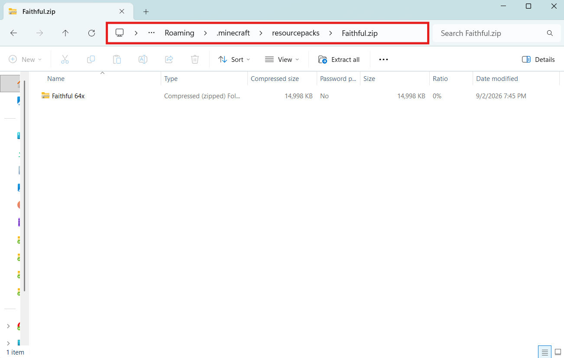564x358 pixels.
Task: Click the magnifying glass search icon
Action: pos(550,33)
